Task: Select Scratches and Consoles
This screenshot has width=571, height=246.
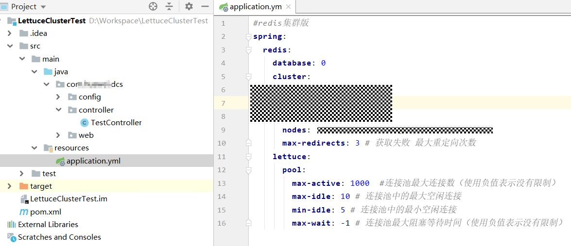Action: 59,237
